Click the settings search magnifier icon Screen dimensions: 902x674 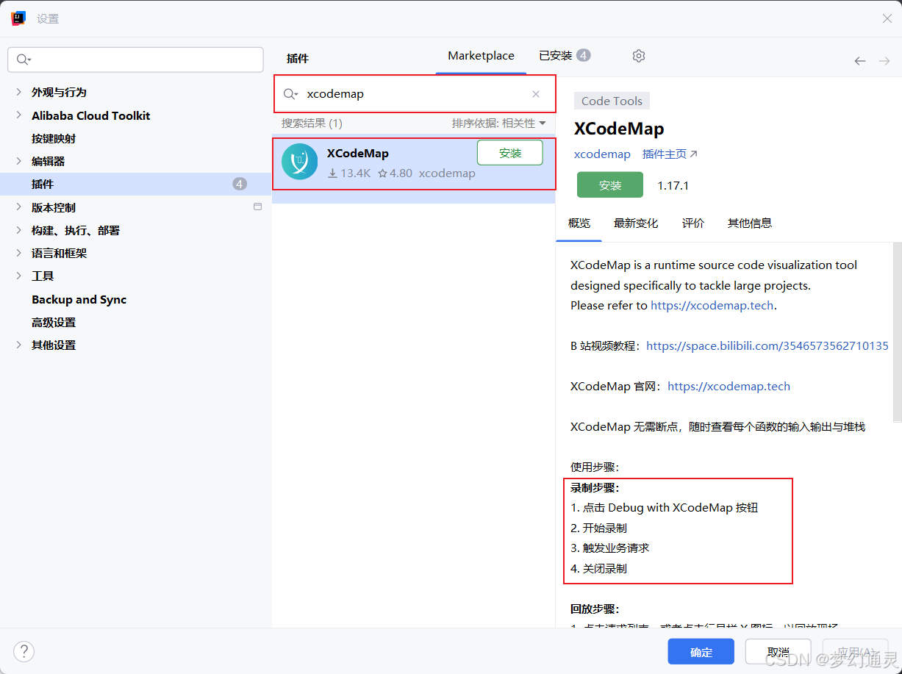(x=24, y=60)
